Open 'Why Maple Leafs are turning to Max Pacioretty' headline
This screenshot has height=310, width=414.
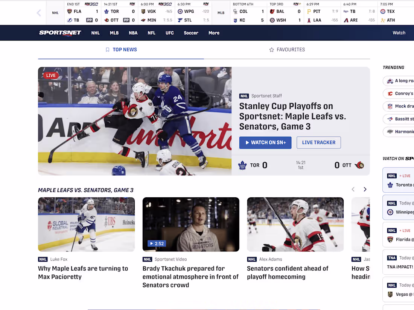click(x=83, y=272)
